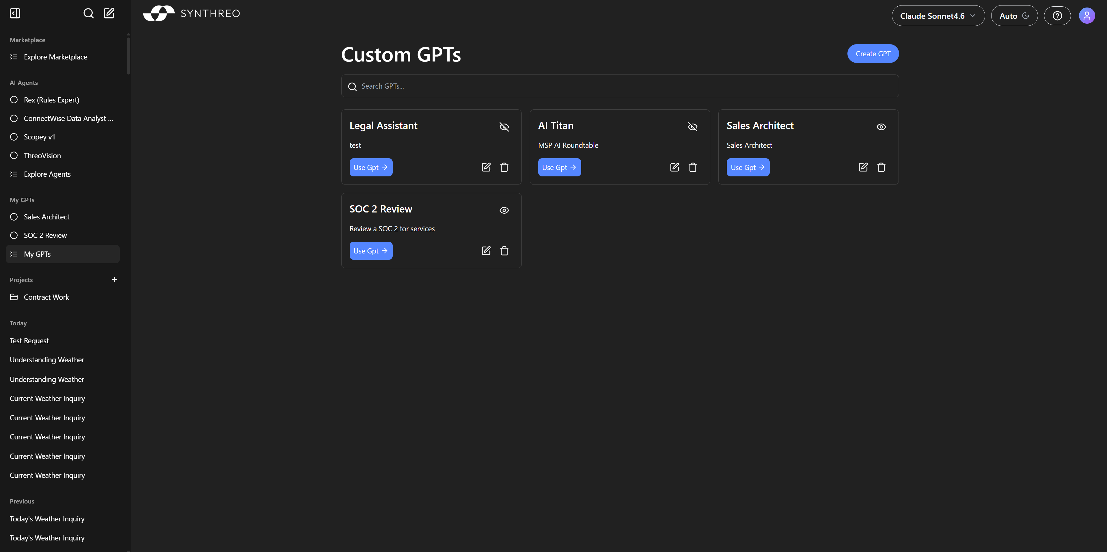The height and width of the screenshot is (552, 1107).
Task: Open the search panel from sidebar
Action: 88,13
